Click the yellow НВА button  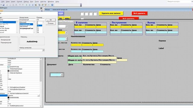67,19
